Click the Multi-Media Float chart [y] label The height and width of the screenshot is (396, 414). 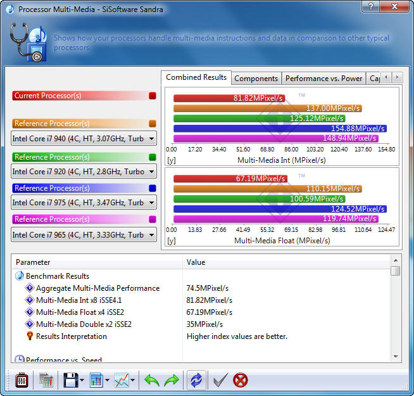pos(171,241)
